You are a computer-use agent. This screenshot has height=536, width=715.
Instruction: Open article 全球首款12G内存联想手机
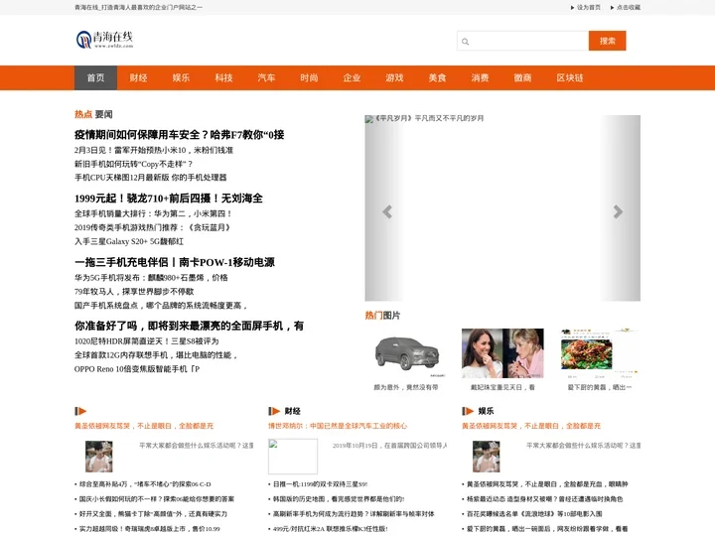click(x=156, y=355)
